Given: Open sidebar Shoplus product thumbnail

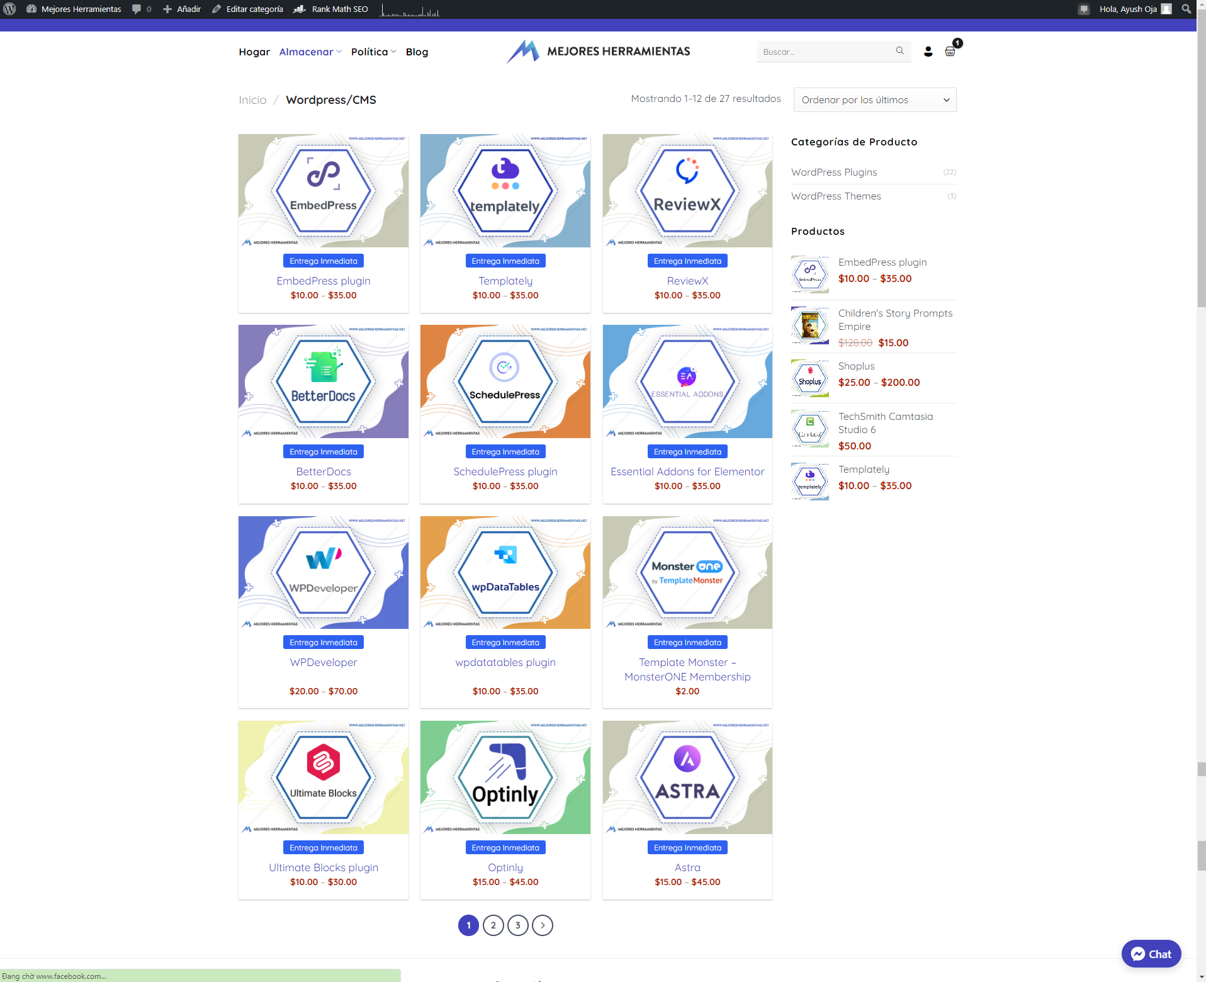Looking at the screenshot, I should 810,378.
